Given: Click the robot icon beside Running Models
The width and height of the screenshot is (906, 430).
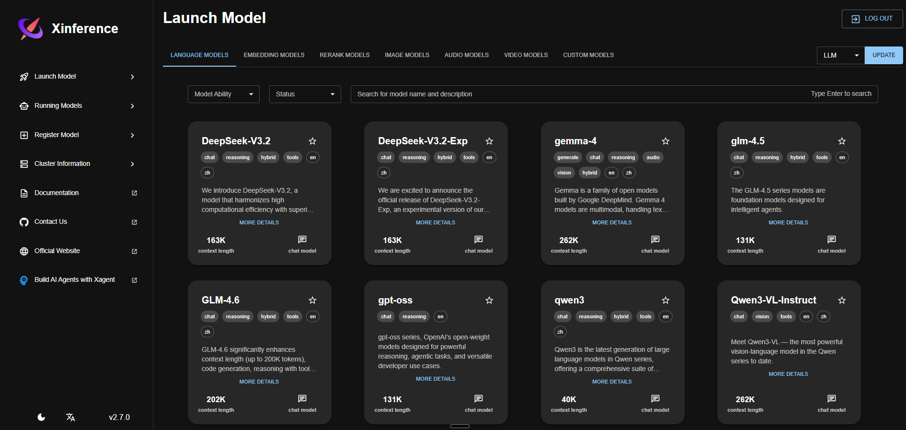Looking at the screenshot, I should [x=24, y=106].
